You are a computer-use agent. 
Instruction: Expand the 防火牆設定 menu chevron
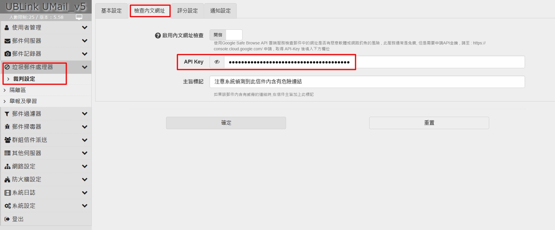pos(85,179)
